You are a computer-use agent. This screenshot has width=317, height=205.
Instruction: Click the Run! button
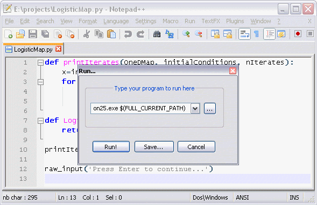[111, 147]
